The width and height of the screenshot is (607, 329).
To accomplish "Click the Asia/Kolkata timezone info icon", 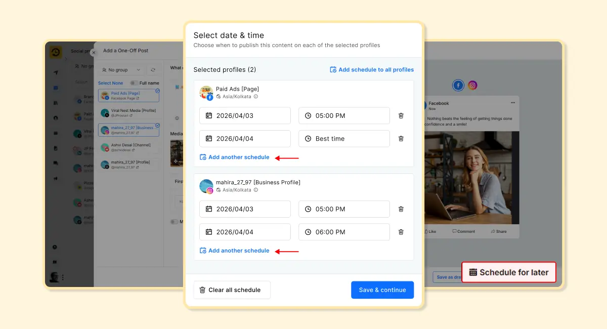I will point(256,96).
